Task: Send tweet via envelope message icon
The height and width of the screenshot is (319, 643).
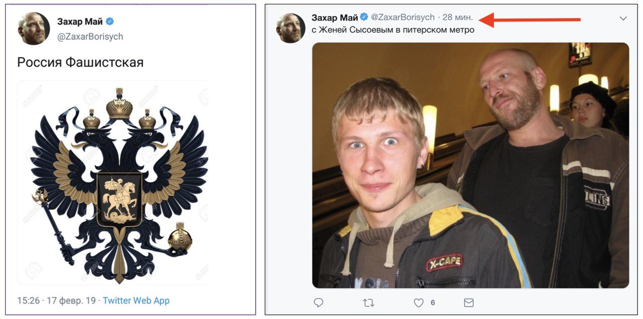Action: [469, 302]
